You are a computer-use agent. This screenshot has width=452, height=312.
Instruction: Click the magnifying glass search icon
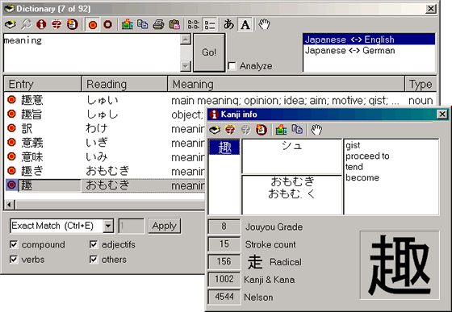(26, 24)
